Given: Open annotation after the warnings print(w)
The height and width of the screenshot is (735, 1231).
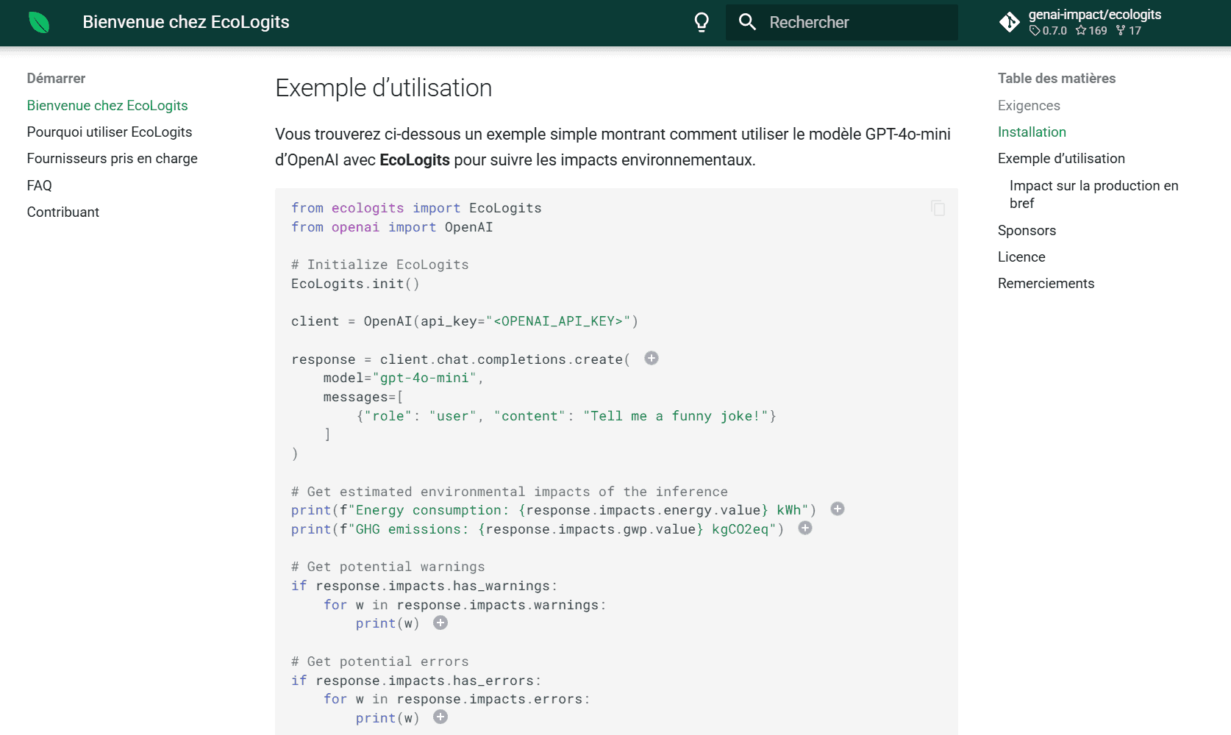Looking at the screenshot, I should pos(440,623).
